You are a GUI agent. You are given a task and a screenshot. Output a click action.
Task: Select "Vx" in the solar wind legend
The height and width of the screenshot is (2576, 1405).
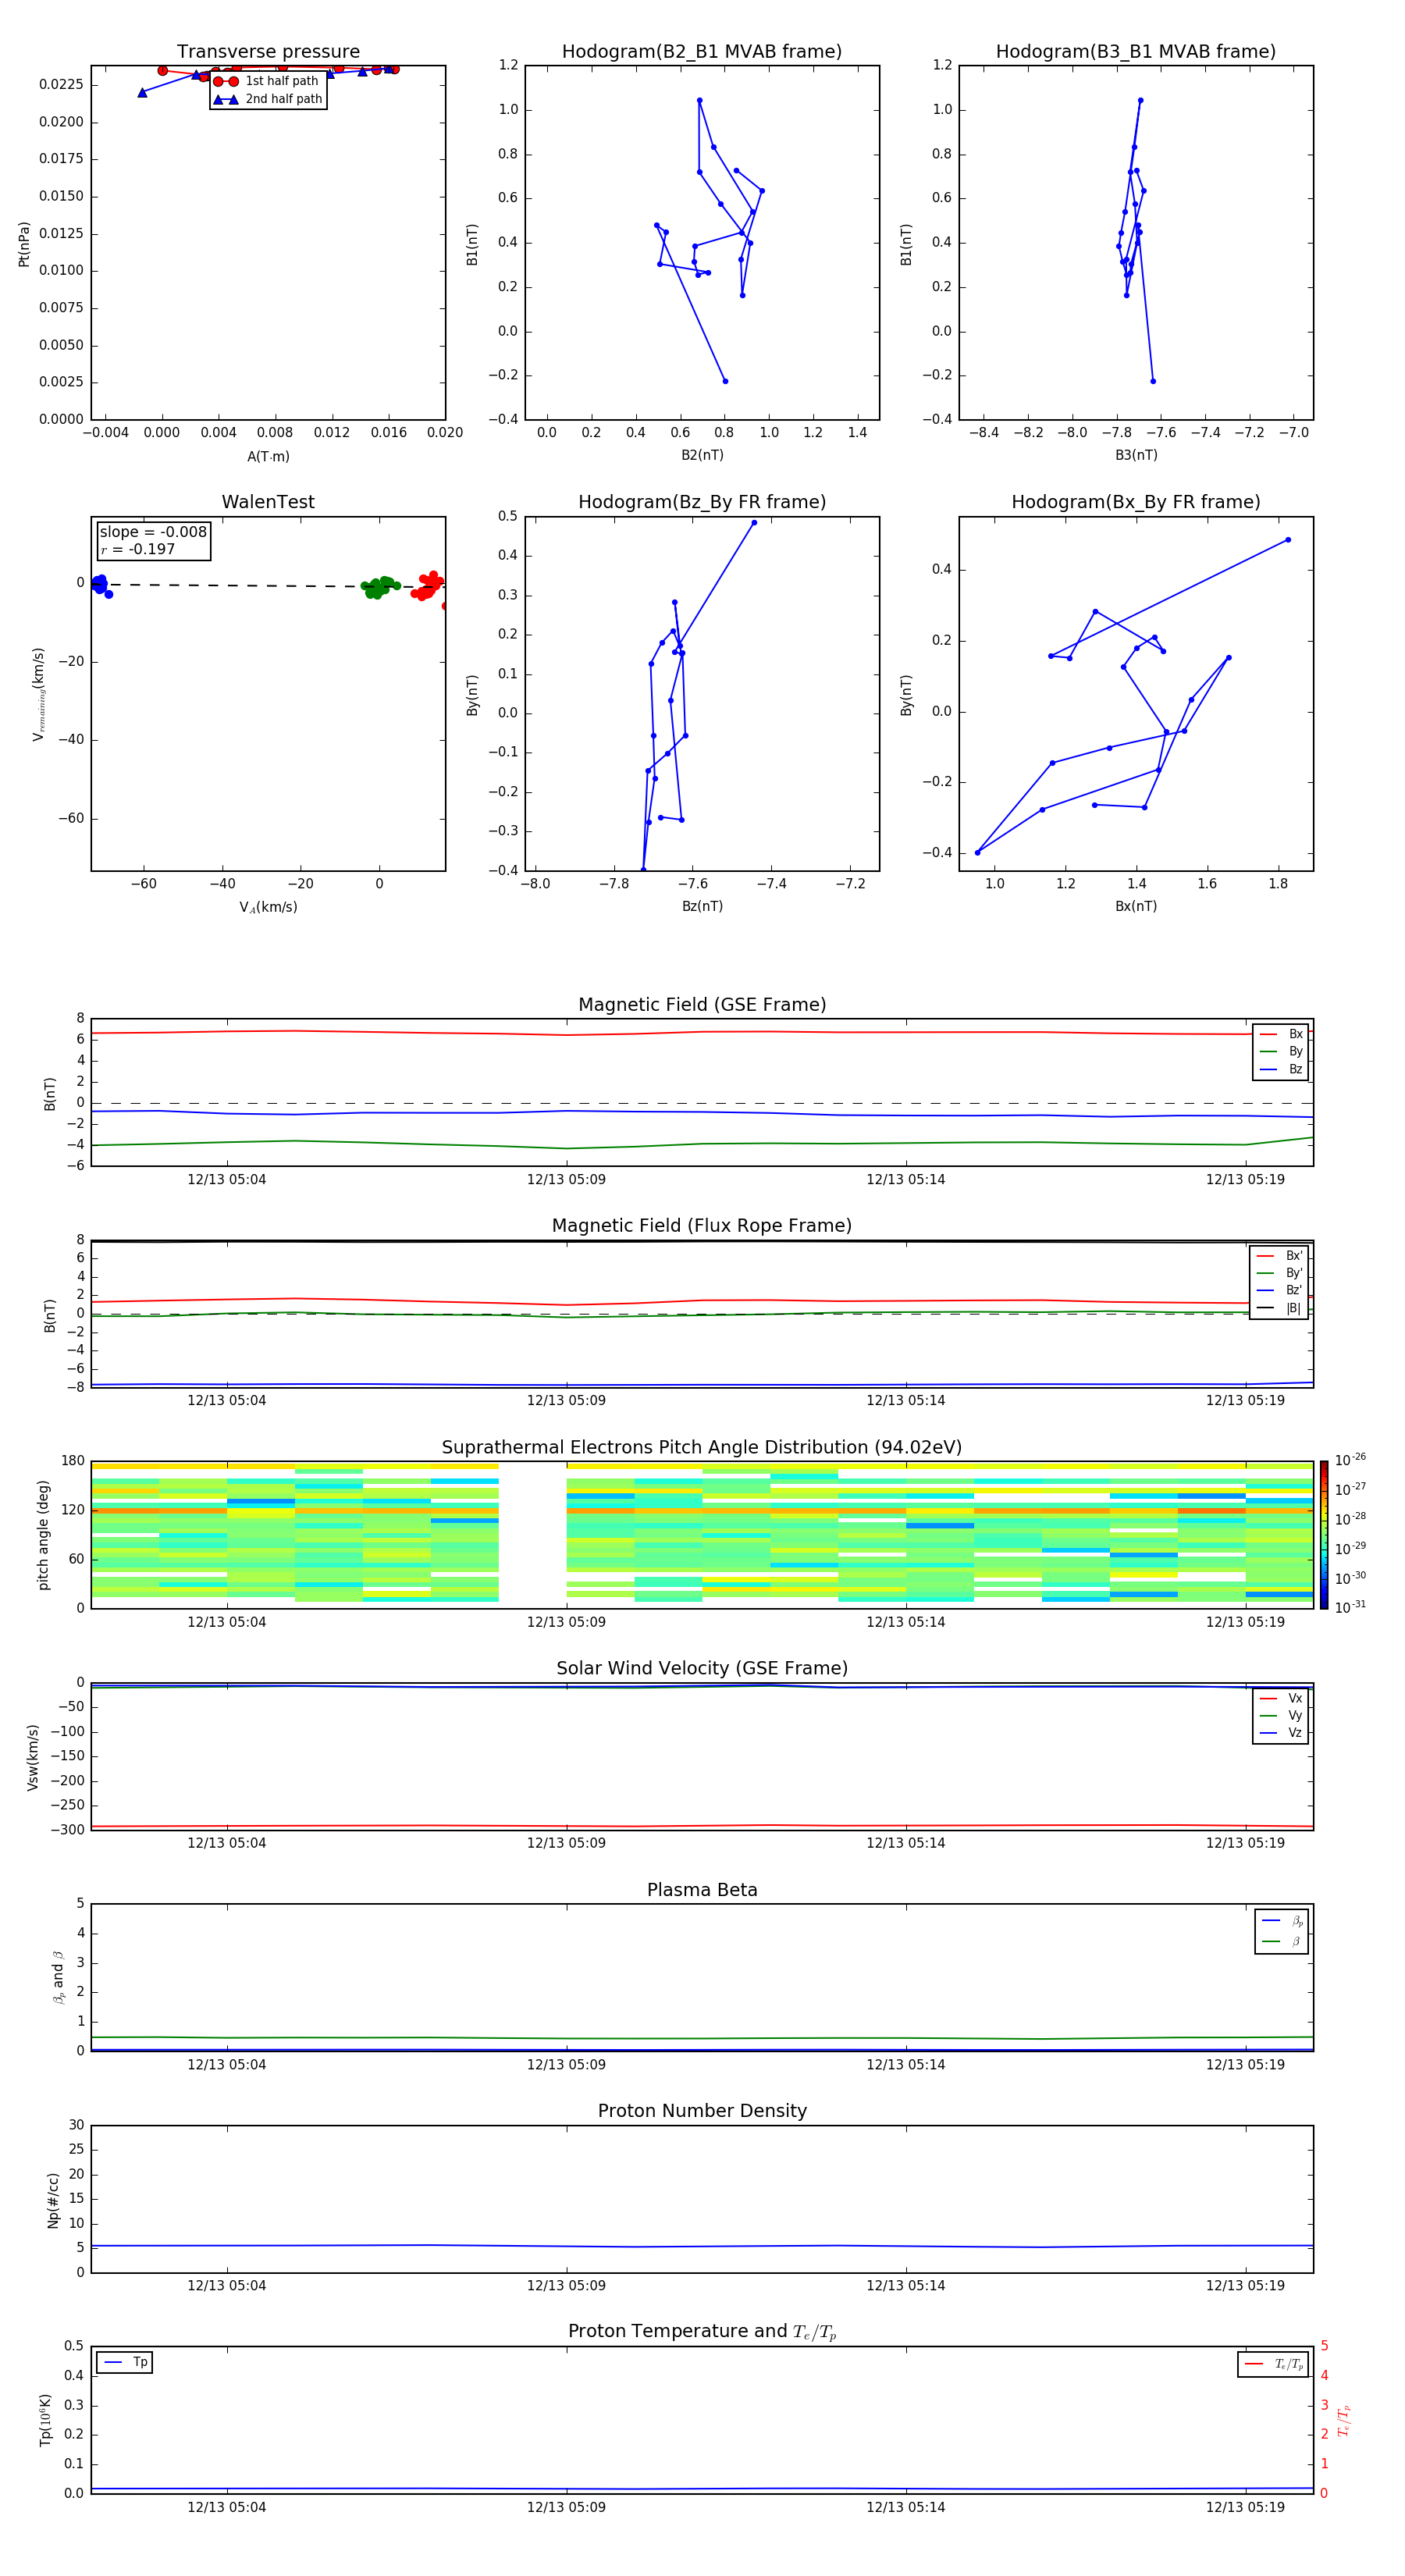pos(1281,1698)
